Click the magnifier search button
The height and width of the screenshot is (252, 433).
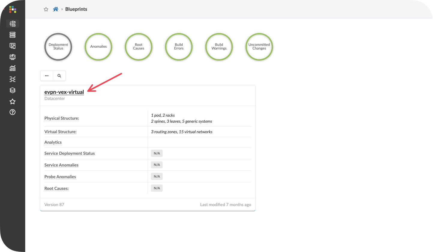[59, 76]
